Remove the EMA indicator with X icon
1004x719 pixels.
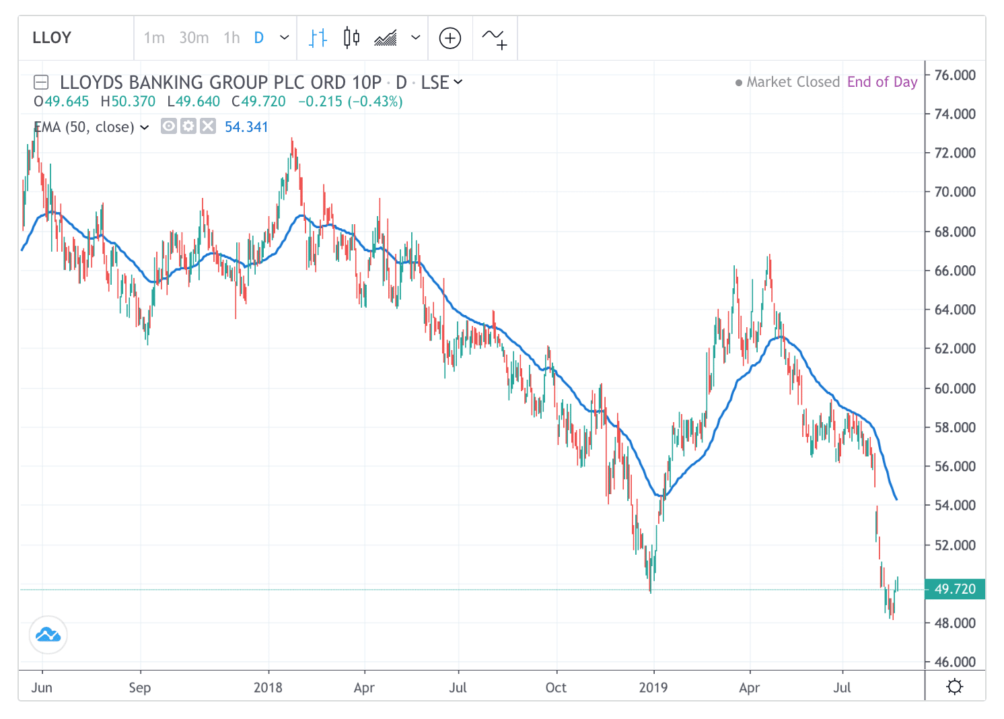pyautogui.click(x=208, y=126)
